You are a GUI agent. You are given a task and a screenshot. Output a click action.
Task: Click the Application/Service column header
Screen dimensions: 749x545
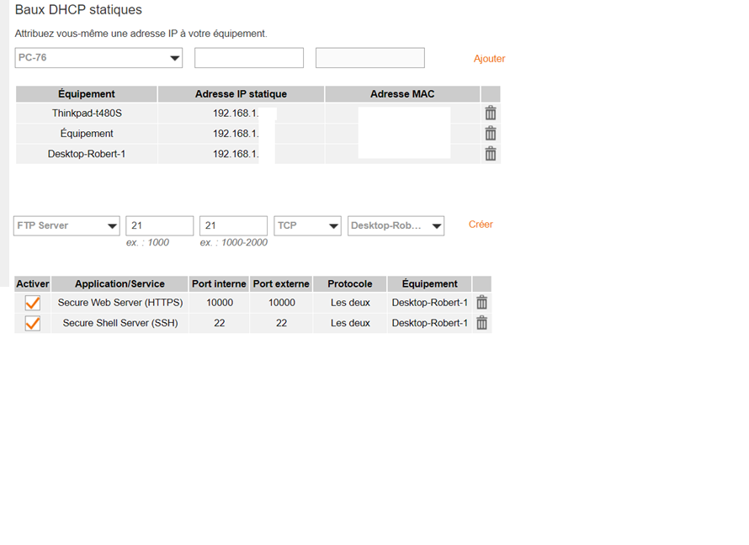point(120,284)
